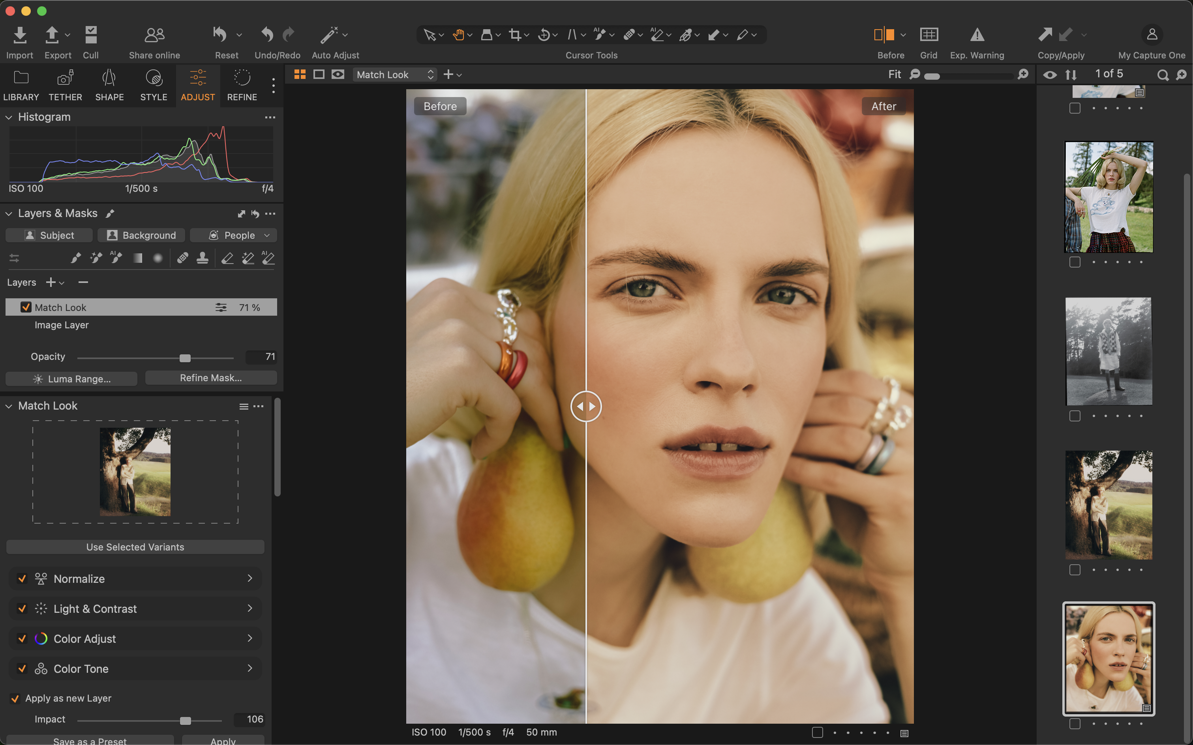1193x745 pixels.
Task: Open the SHAPE tool tab
Action: (x=109, y=86)
